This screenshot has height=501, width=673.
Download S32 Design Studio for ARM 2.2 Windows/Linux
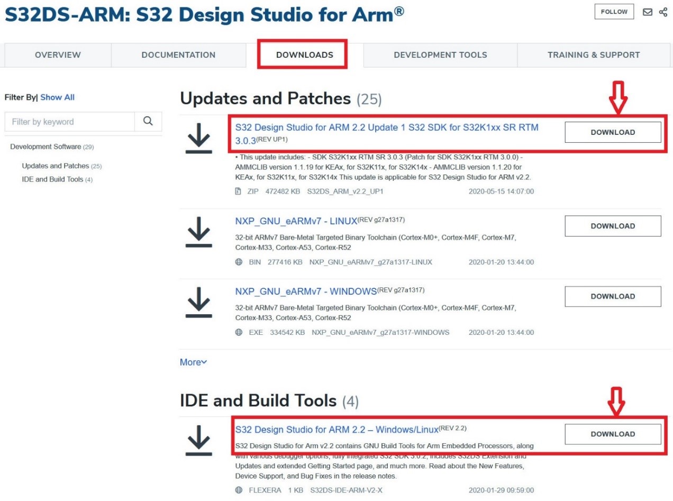pyautogui.click(x=613, y=434)
